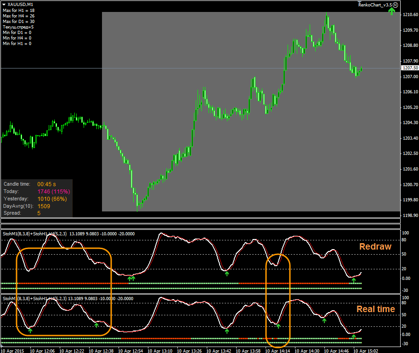The width and height of the screenshot is (419, 353).
Task: Click the RenkoChart_v3.5 expert advisor label
Action: coord(375,5)
